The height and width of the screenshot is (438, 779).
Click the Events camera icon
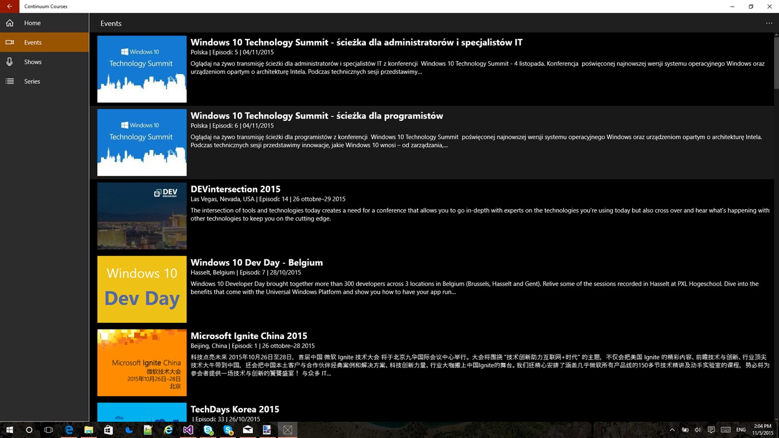click(x=9, y=42)
